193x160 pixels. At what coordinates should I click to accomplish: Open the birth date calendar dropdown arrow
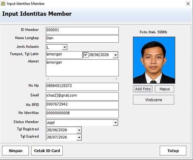115,55
